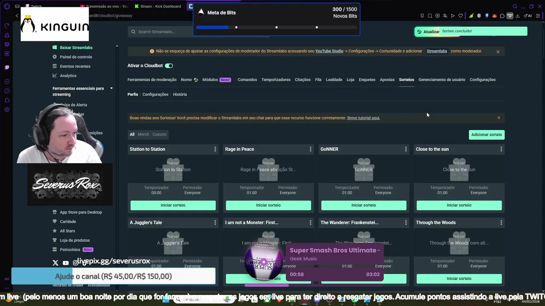Click the browser search tabs magnifier icon

515,6
